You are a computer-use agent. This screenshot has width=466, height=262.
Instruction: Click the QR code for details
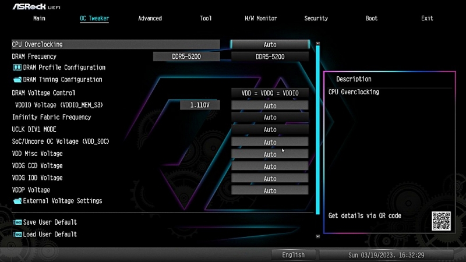[441, 221]
